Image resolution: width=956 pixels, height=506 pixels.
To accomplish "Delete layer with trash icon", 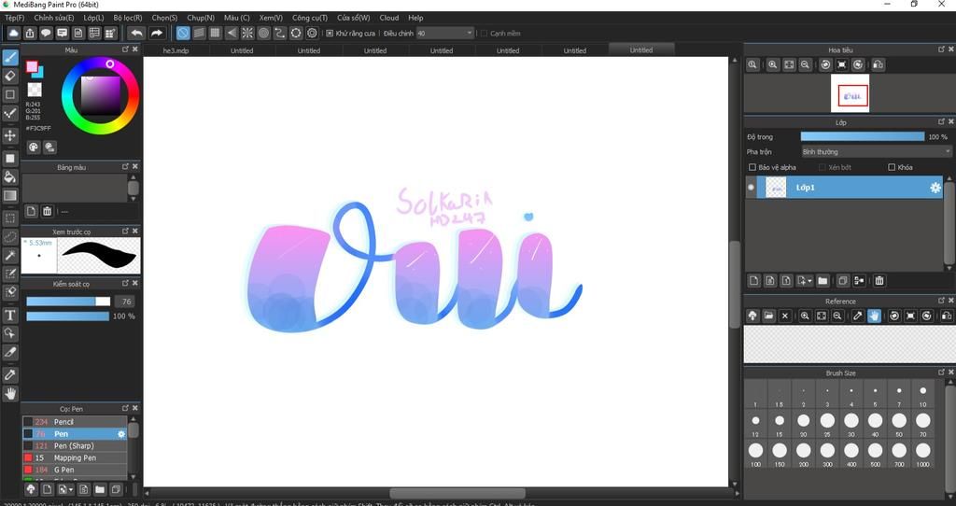I will click(x=879, y=280).
